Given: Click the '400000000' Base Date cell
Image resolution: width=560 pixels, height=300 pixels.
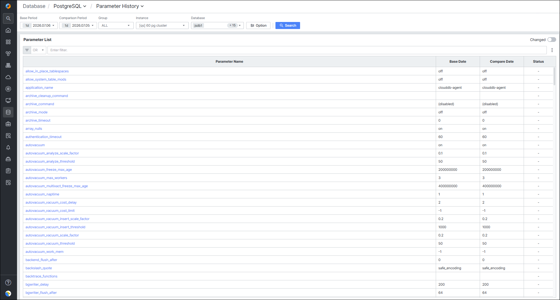Looking at the screenshot, I should pos(458,186).
